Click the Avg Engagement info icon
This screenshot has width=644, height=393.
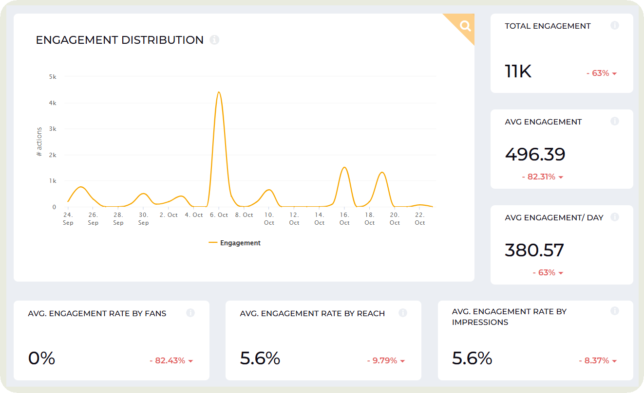pos(615,122)
